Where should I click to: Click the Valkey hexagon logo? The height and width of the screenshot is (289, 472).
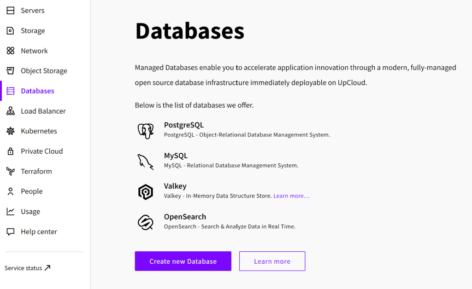pyautogui.click(x=146, y=192)
